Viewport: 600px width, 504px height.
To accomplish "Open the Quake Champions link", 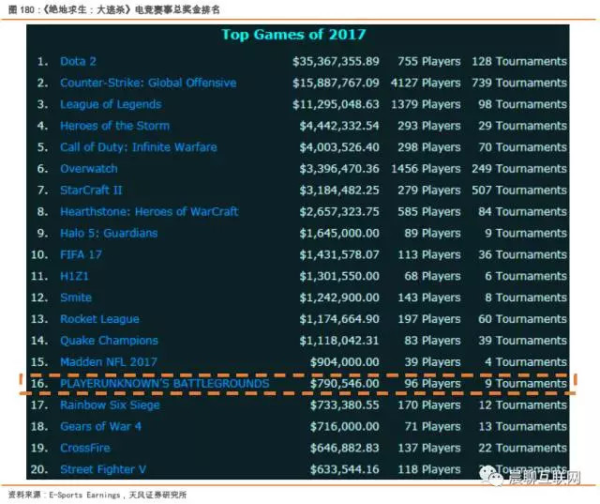I will (109, 341).
